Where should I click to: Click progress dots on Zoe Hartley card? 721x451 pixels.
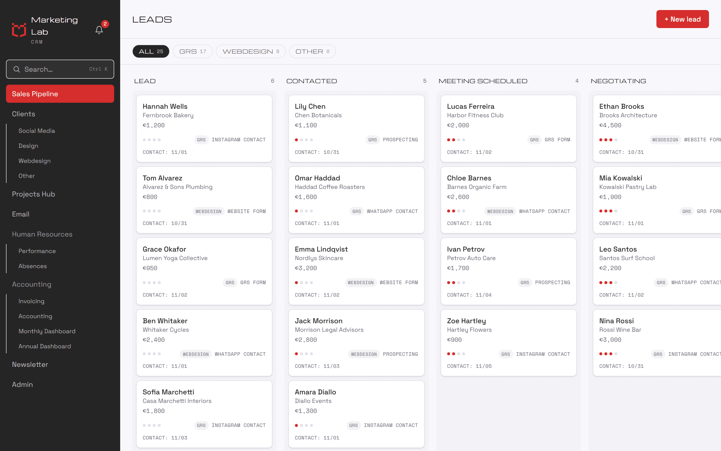pyautogui.click(x=456, y=354)
